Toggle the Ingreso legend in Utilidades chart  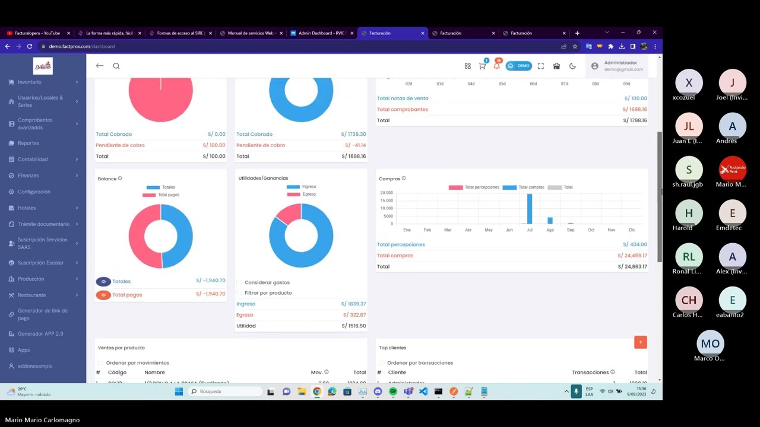point(301,187)
